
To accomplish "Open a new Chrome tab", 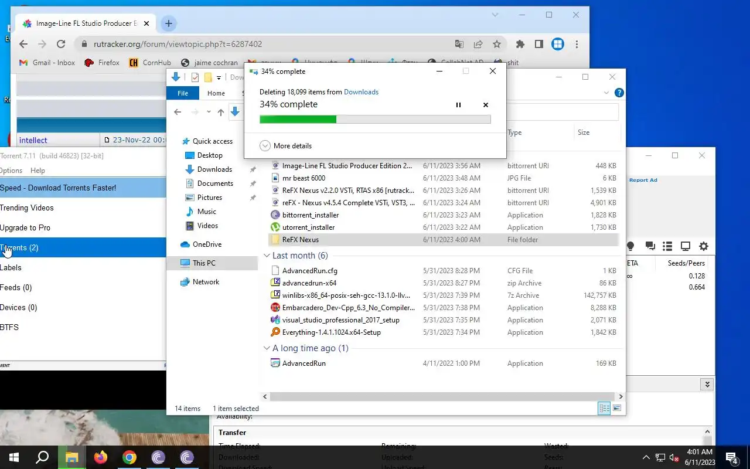I will pos(168,23).
